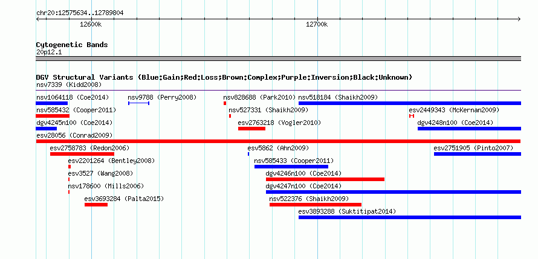Click the 12700k ruler label
The width and height of the screenshot is (538, 259).
(x=317, y=25)
